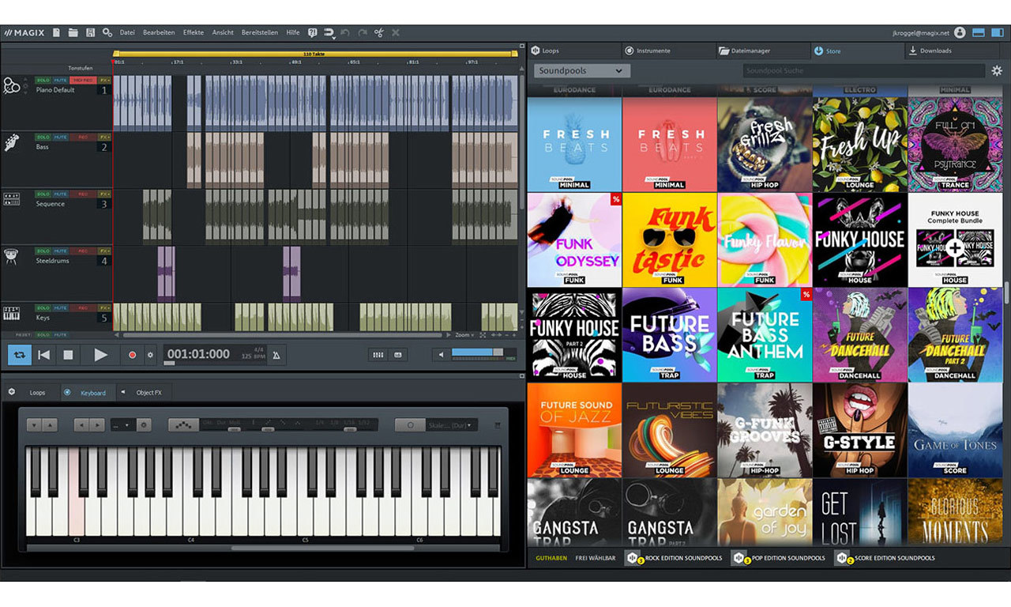
Task: Open the metronome icon next to the tempo
Action: tap(276, 355)
